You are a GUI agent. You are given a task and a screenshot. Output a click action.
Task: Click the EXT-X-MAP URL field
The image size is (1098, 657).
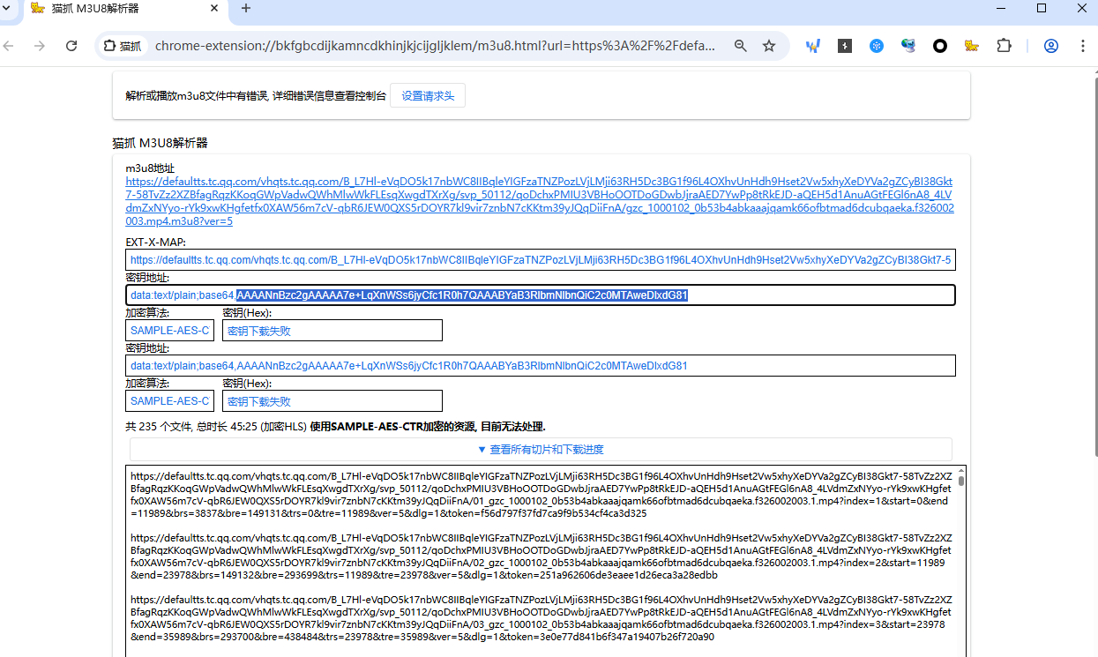click(541, 260)
